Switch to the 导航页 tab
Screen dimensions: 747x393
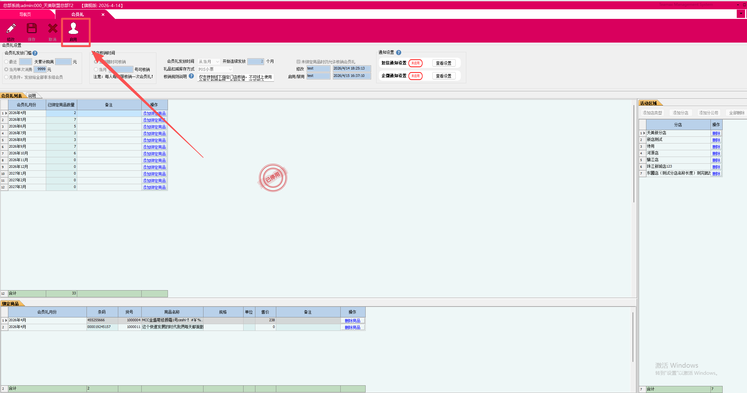[25, 14]
